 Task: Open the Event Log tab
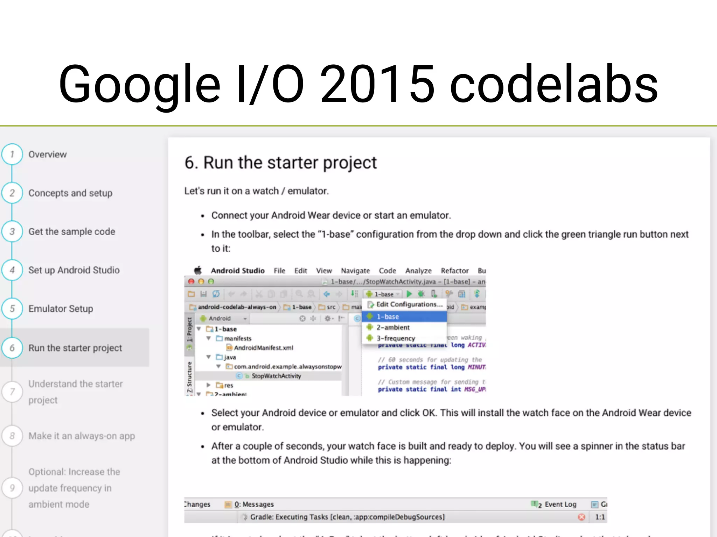click(x=554, y=504)
